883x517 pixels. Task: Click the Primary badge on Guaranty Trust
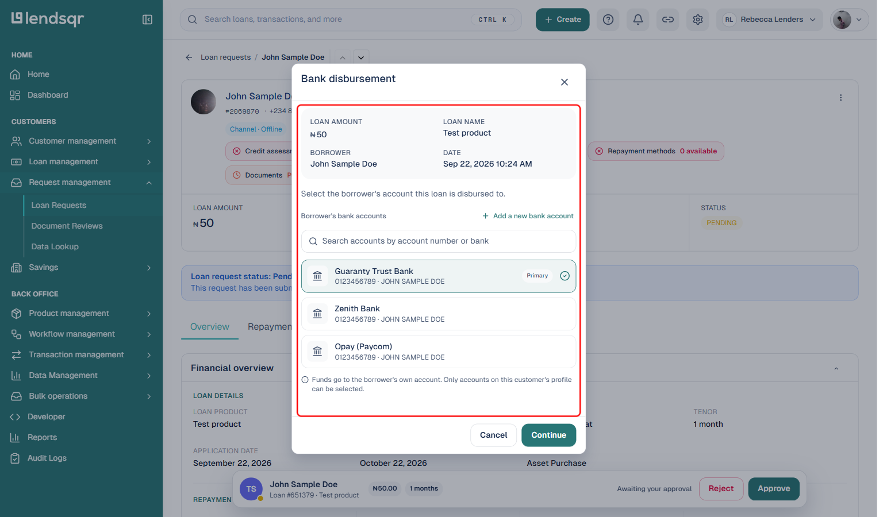(x=537, y=276)
